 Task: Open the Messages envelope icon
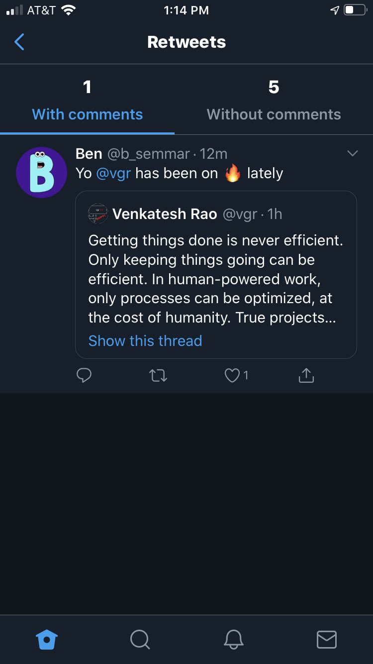click(326, 639)
